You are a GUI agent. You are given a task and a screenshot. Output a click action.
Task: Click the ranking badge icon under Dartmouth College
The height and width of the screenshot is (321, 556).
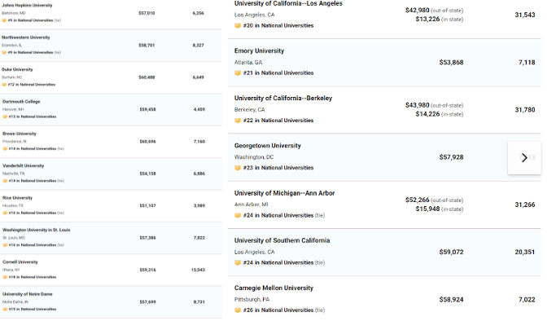(5, 117)
